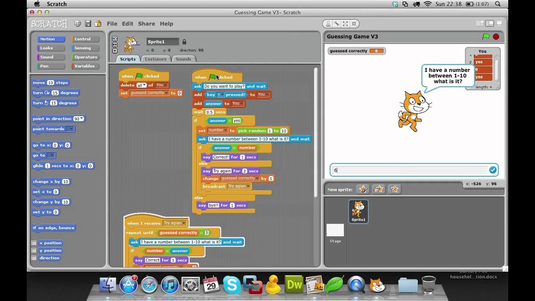The height and width of the screenshot is (301, 535).
Task: Switch to small stage layout
Action: pyautogui.click(x=481, y=24)
